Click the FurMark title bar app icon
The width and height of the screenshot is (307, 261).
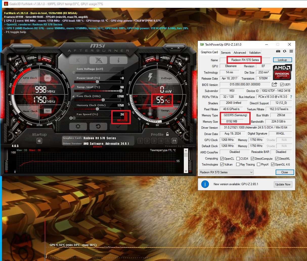pyautogui.click(x=6, y=4)
